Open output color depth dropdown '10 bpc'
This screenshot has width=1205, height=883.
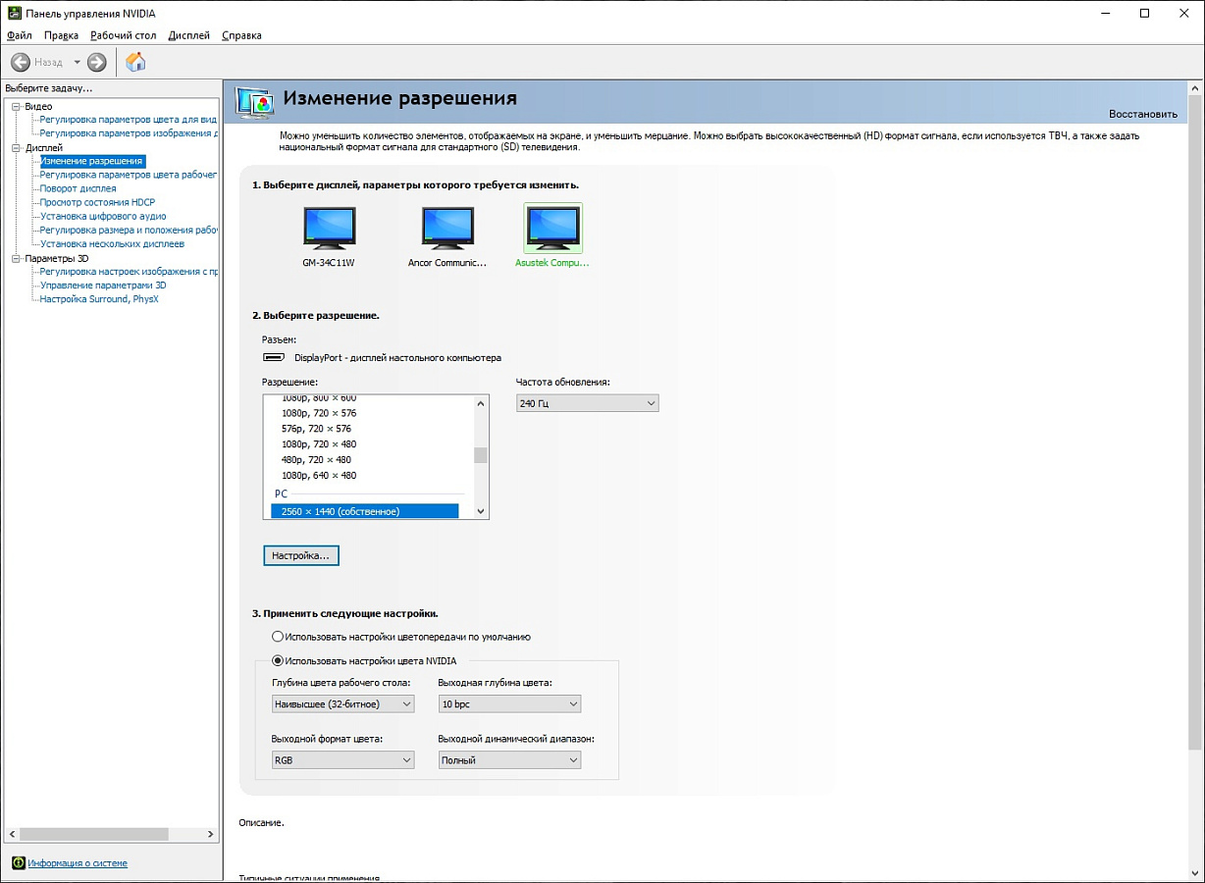tap(509, 703)
